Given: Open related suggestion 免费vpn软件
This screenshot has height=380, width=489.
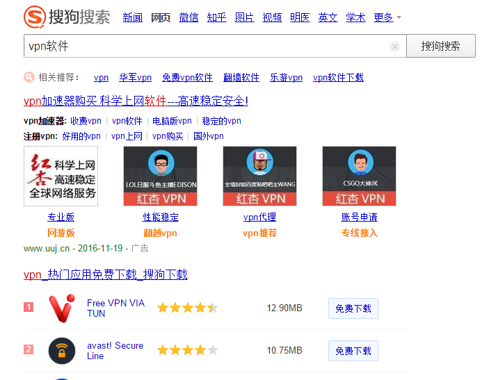Looking at the screenshot, I should tap(187, 77).
